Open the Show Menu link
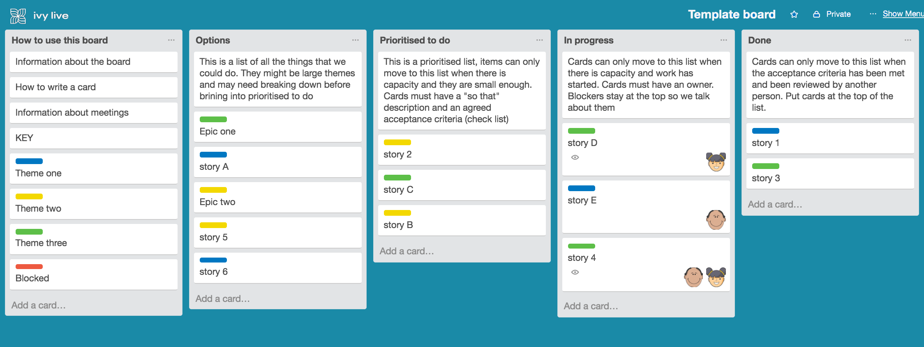This screenshot has width=924, height=347. [903, 14]
